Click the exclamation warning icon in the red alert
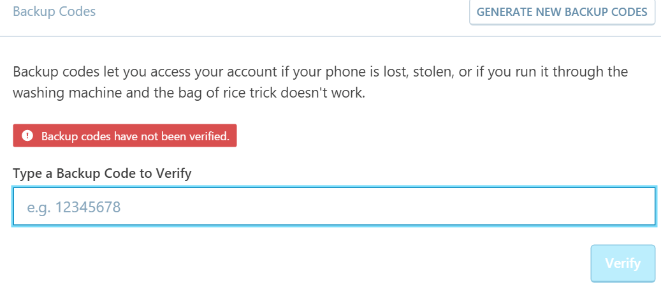The width and height of the screenshot is (661, 285). 27,136
